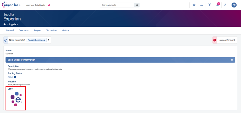The height and width of the screenshot is (113, 241).
Task: Click the red Non-conformant alert icon
Action: pos(215,40)
